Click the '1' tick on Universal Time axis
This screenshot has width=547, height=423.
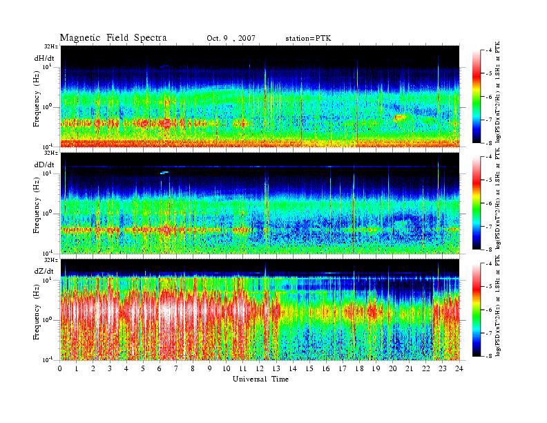tap(77, 368)
